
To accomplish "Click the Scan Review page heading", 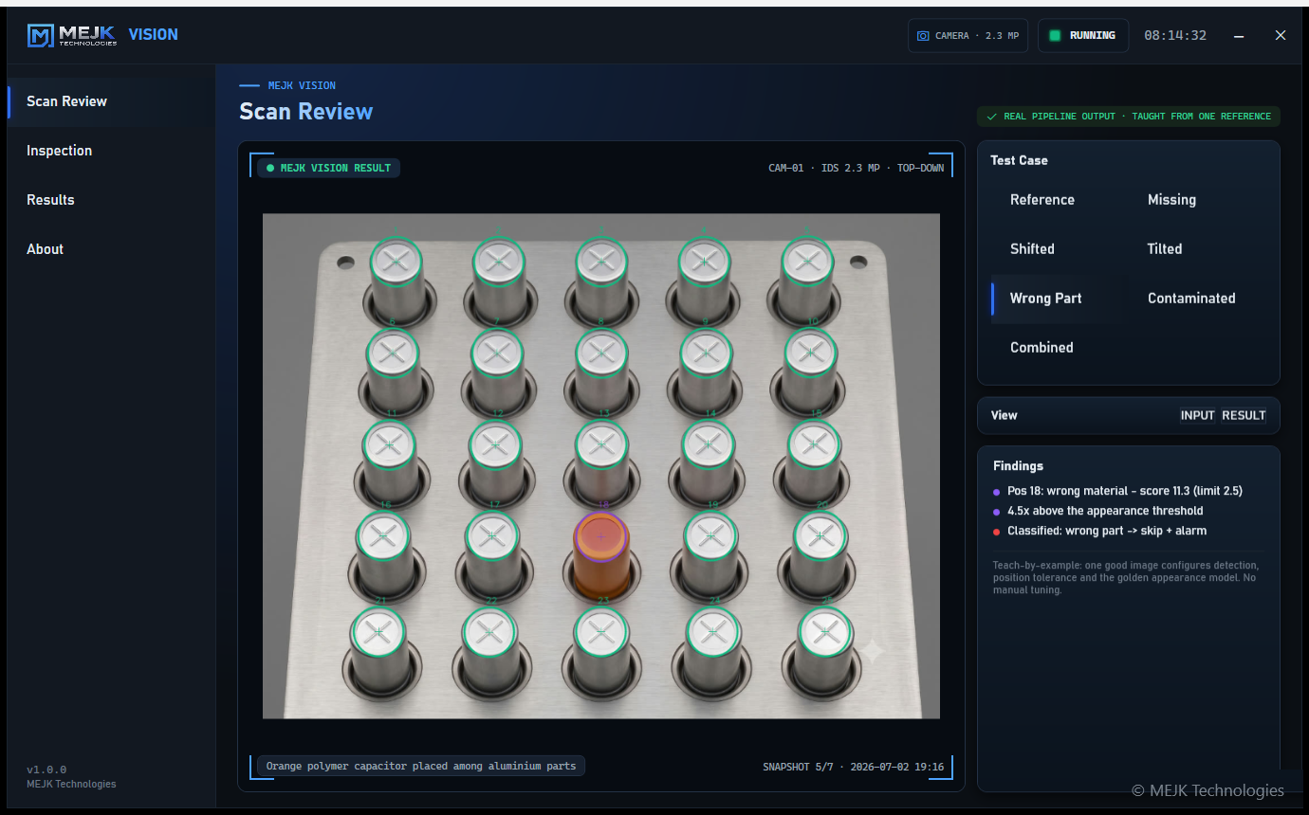I will pyautogui.click(x=305, y=112).
